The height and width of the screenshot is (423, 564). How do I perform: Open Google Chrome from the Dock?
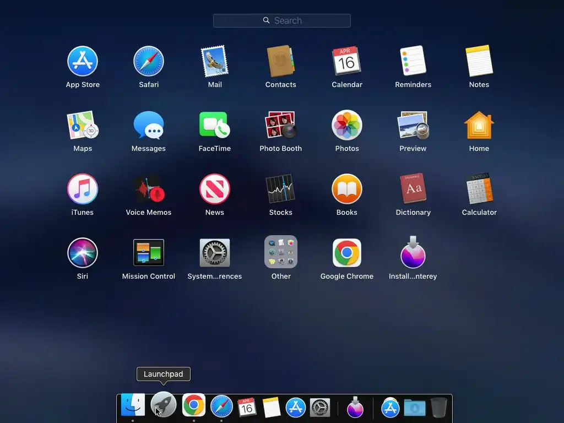193,405
